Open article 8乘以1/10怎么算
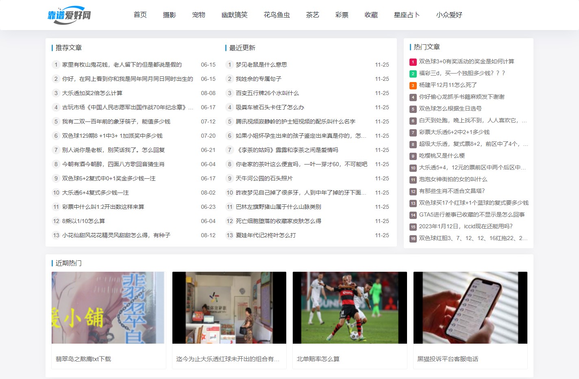Screen dimensions: 579x379 coord(83,221)
